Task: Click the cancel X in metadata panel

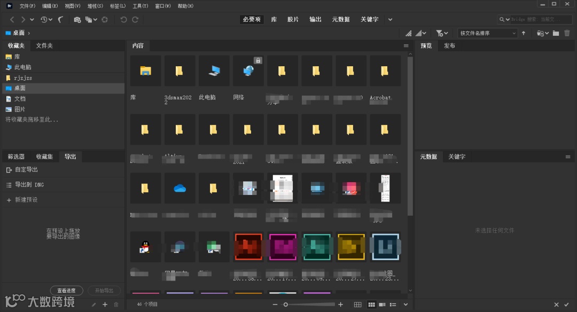Action: tap(556, 305)
